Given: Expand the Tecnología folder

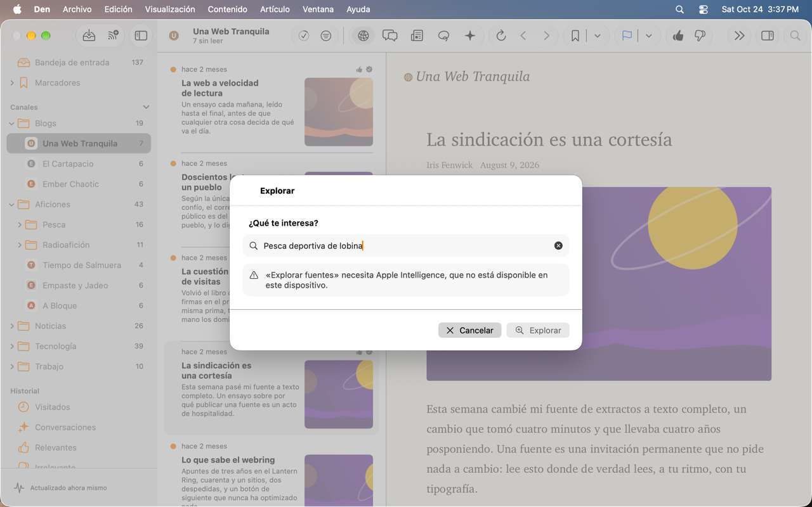Looking at the screenshot, I should point(12,347).
